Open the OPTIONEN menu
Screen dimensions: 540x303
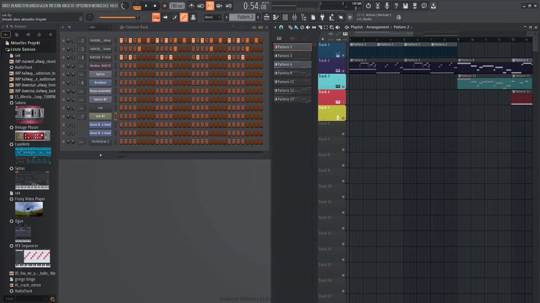pos(83,6)
